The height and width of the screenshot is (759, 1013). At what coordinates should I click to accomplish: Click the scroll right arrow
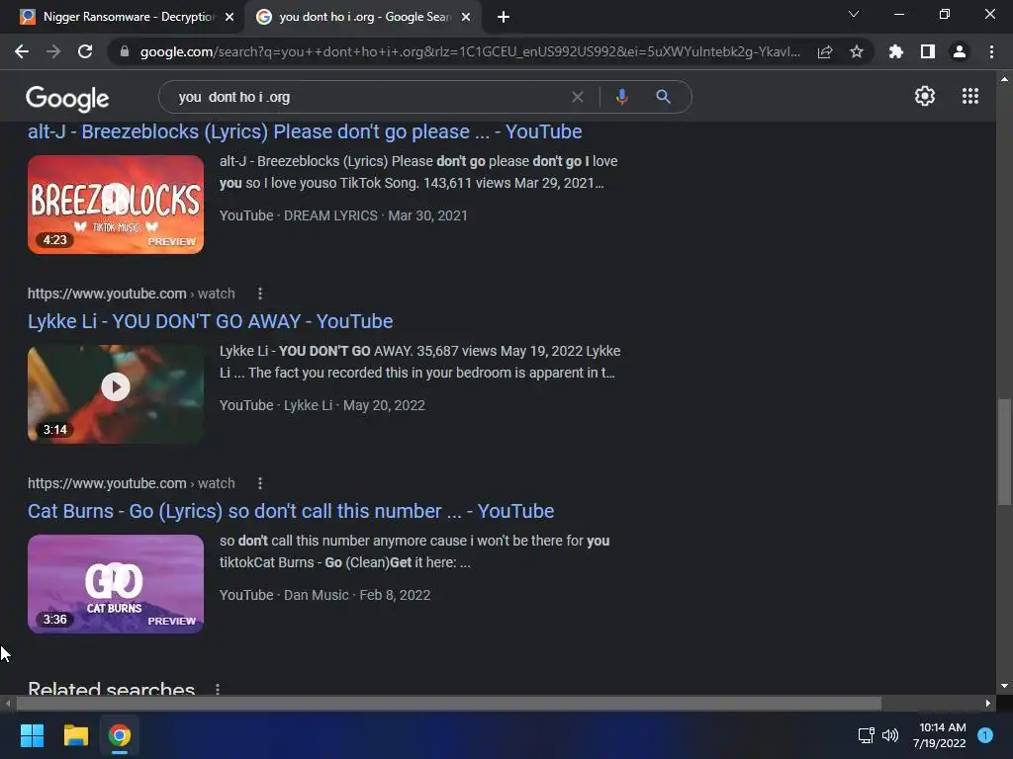click(x=988, y=703)
